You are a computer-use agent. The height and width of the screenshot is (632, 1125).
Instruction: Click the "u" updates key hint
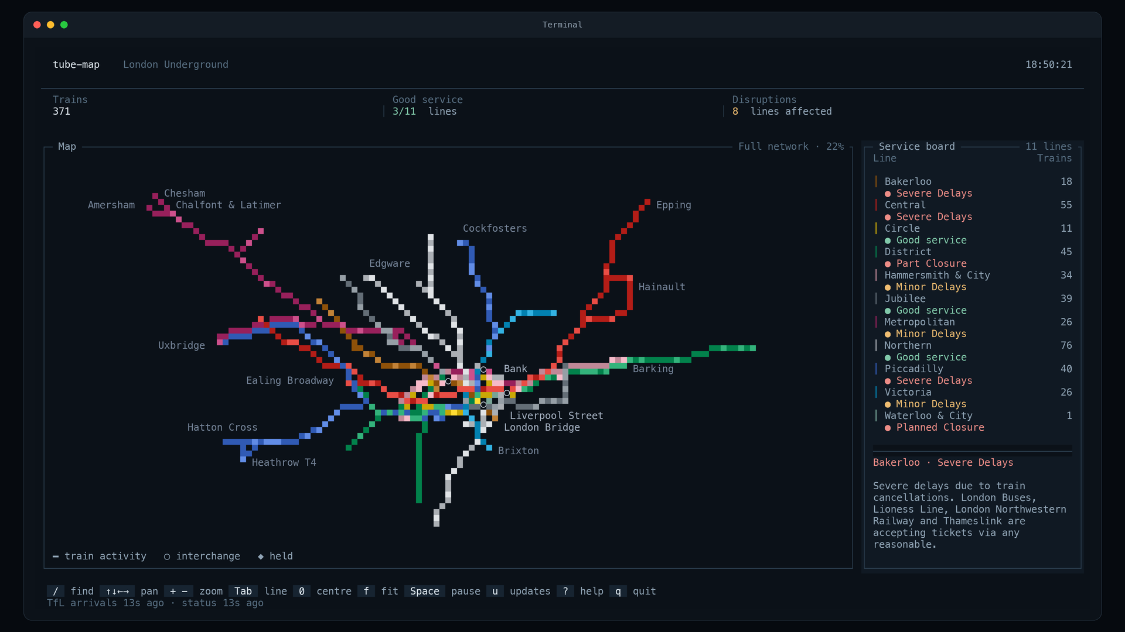495,591
